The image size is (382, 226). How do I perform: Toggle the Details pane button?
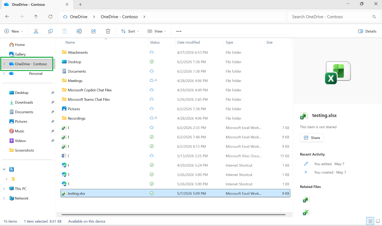(367, 31)
